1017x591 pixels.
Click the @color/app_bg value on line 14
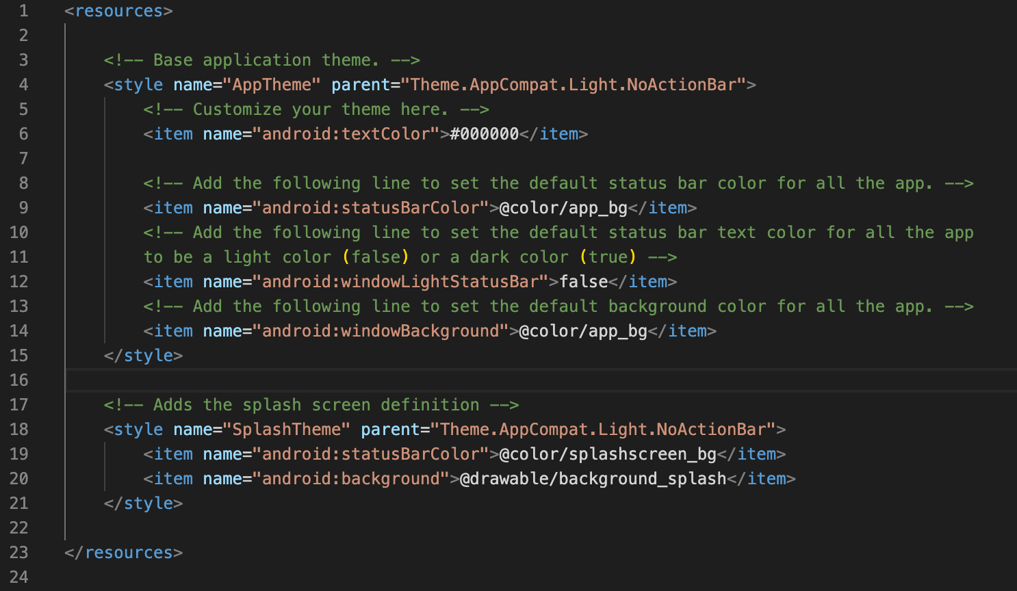pyautogui.click(x=584, y=331)
